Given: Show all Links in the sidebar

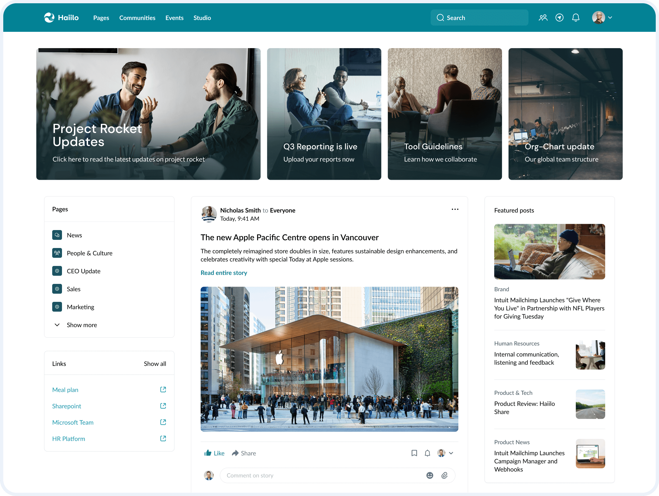Looking at the screenshot, I should [155, 363].
